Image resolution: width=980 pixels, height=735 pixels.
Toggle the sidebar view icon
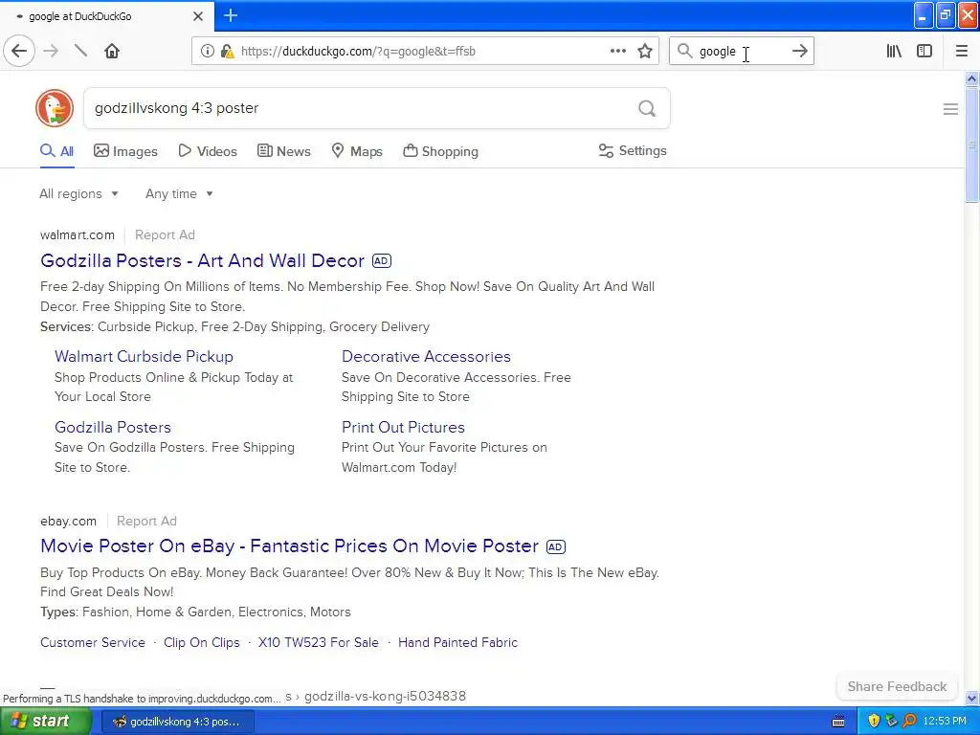[924, 51]
